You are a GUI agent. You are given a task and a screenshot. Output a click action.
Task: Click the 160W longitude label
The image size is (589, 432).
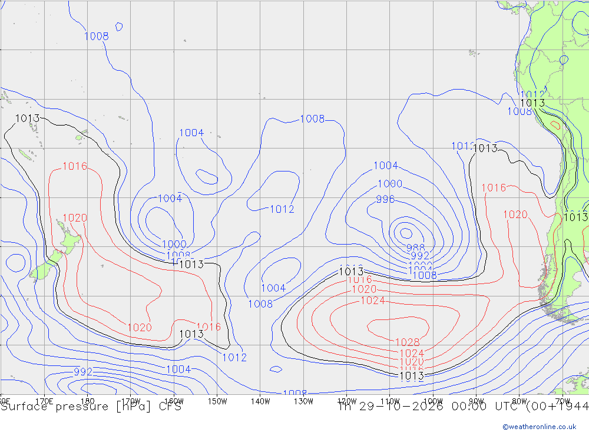[174, 401]
